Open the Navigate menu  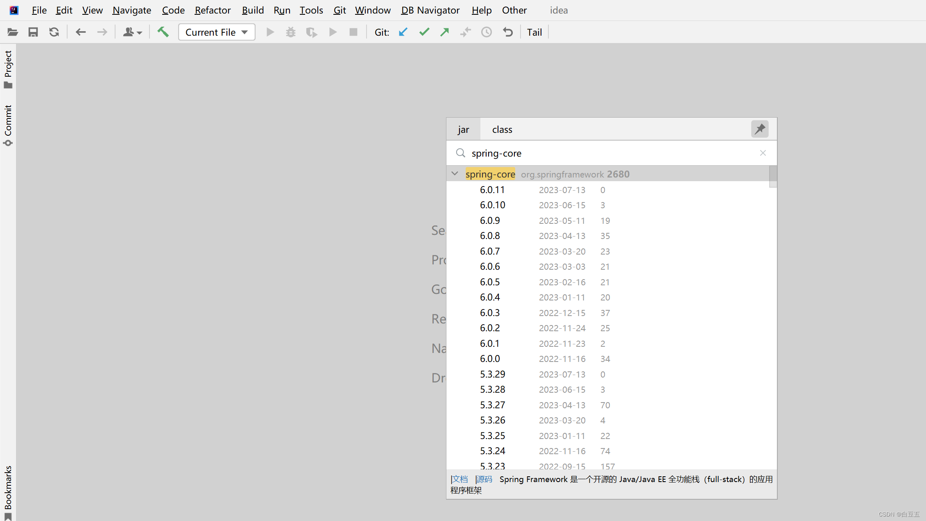[132, 10]
